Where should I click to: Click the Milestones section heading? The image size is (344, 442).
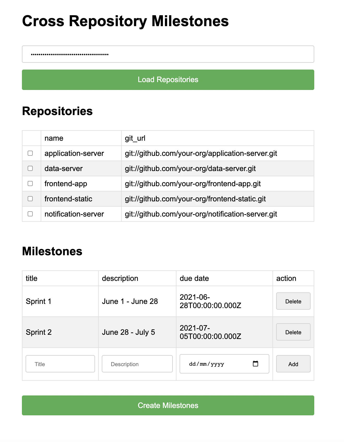point(52,251)
